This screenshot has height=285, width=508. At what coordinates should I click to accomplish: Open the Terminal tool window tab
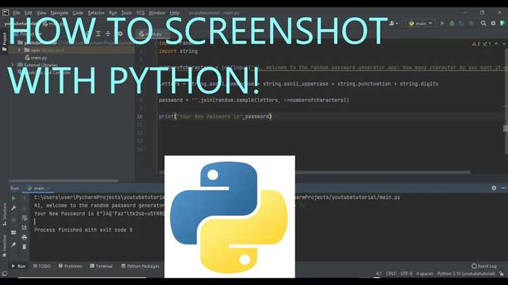tap(101, 266)
